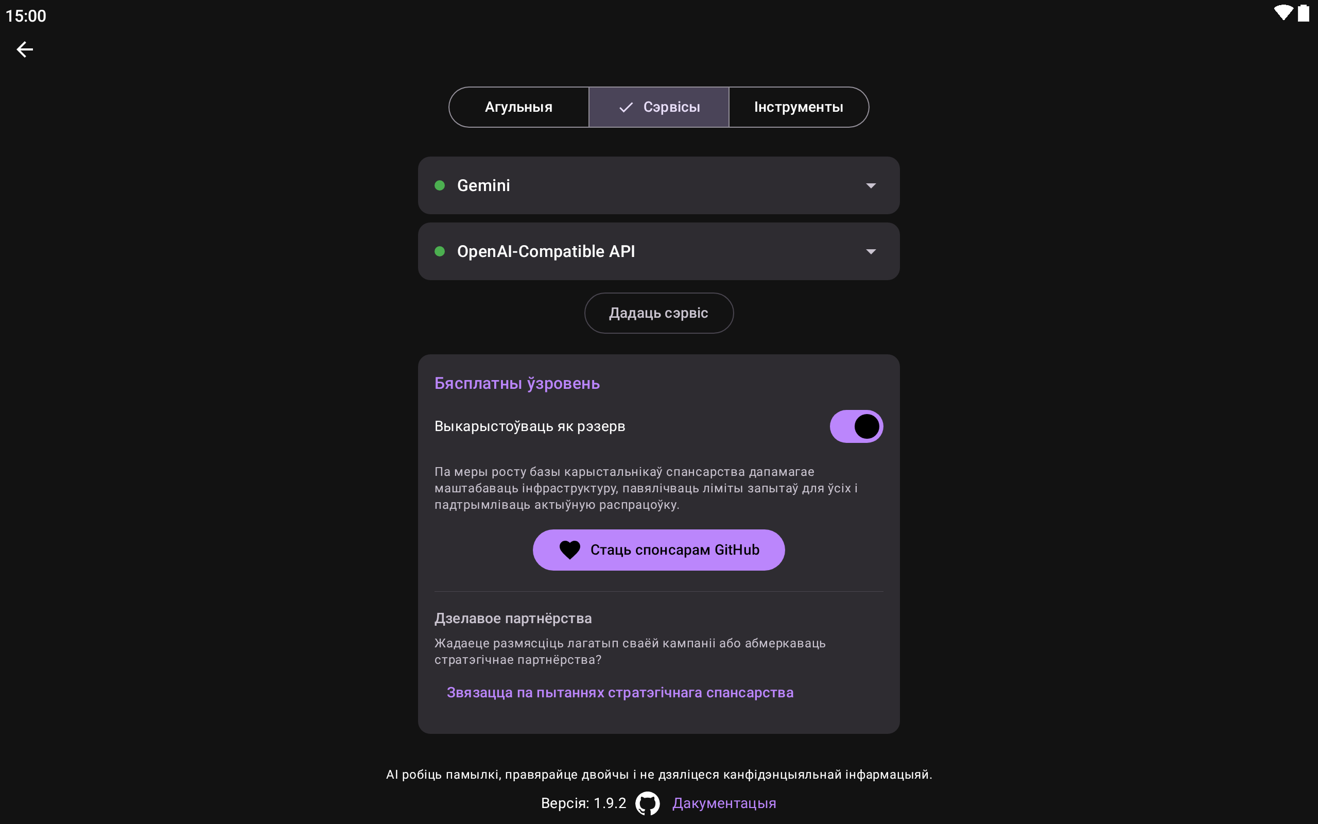Tap the battery status icon
The height and width of the screenshot is (824, 1318).
click(1303, 13)
